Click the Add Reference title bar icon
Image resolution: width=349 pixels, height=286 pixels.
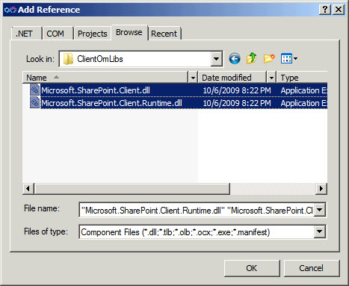(x=10, y=10)
